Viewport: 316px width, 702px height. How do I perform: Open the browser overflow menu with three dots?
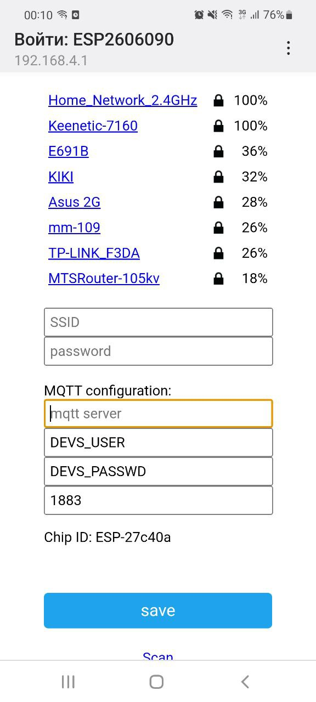click(x=288, y=48)
